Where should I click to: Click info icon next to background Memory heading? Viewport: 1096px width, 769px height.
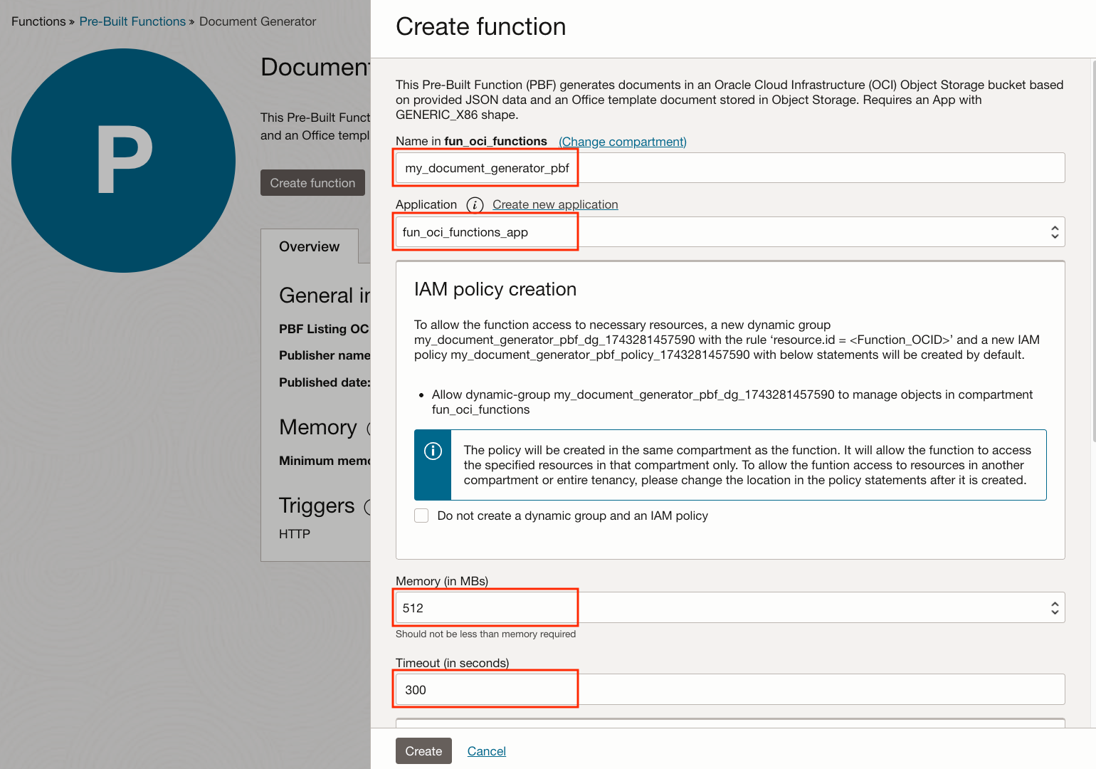(367, 428)
